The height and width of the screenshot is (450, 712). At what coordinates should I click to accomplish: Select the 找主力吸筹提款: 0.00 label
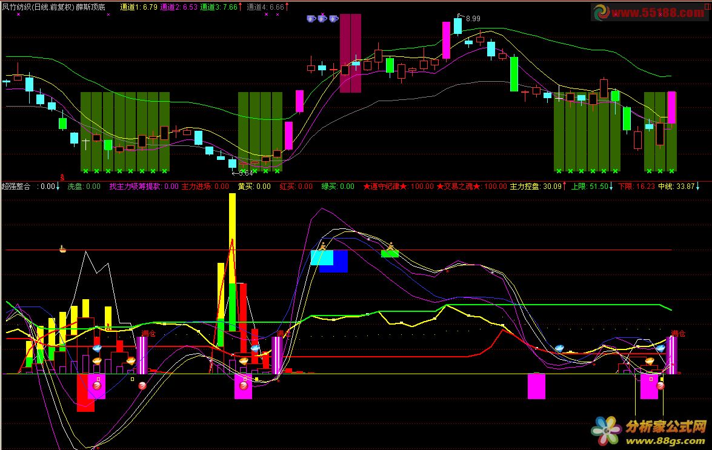pos(144,187)
